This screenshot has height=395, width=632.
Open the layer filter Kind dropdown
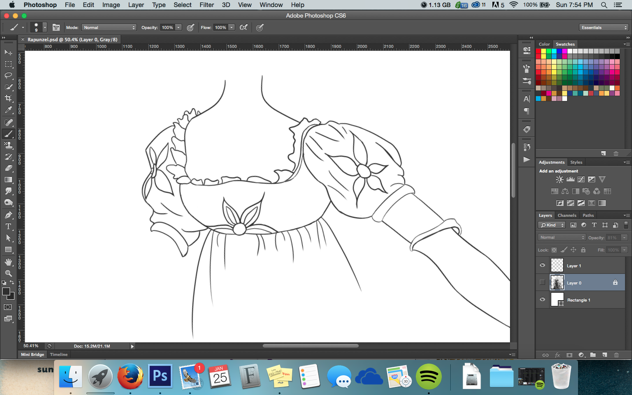(x=552, y=225)
